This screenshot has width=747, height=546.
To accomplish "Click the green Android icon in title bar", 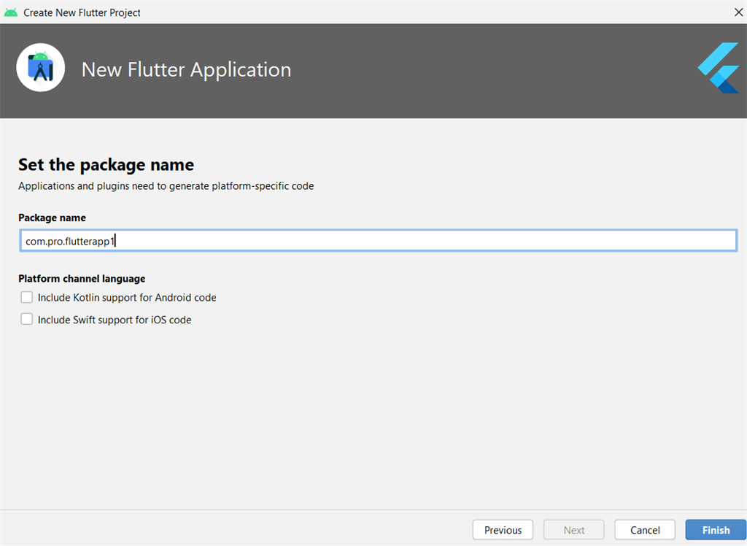I will pyautogui.click(x=10, y=12).
